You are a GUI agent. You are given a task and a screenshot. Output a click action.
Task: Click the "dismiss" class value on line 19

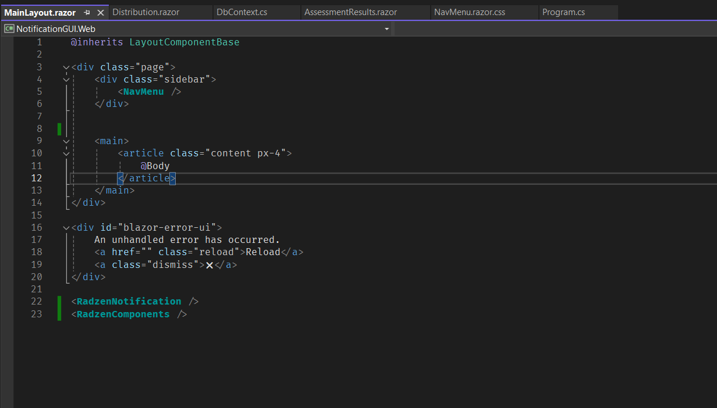click(172, 265)
